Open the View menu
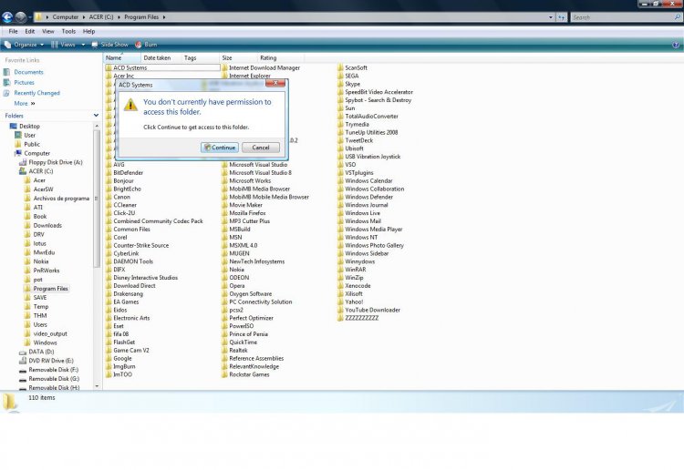This screenshot has width=684, height=470. point(48,31)
